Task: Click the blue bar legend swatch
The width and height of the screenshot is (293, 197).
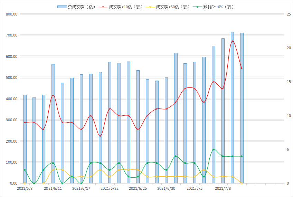Action: [x=62, y=7]
